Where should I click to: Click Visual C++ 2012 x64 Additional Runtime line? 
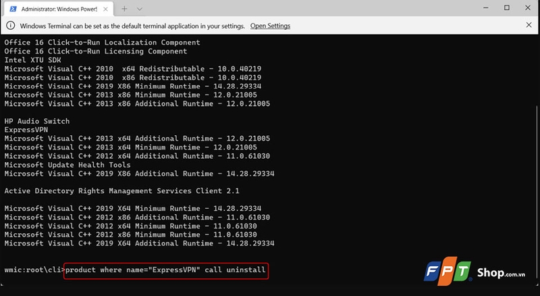pyautogui.click(x=137, y=156)
